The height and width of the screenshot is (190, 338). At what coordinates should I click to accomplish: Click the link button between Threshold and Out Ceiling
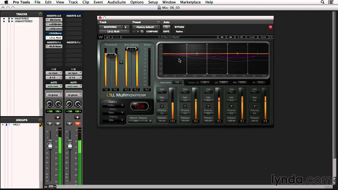pyautogui.click(x=121, y=63)
